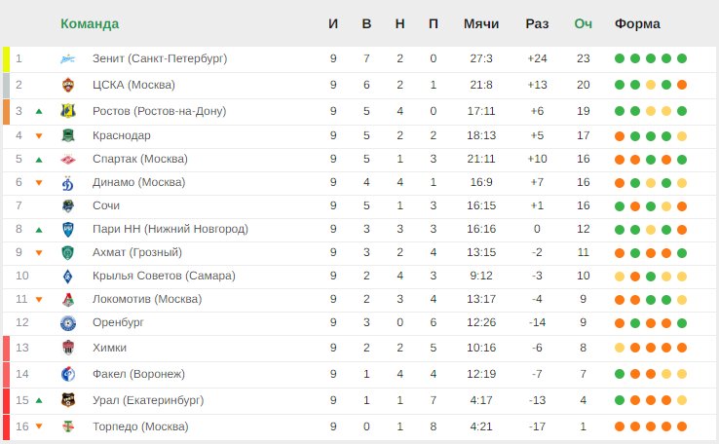Open Пари НН (Нижний Новгород) link
Viewport: 719px width, 444px height.
click(x=170, y=229)
